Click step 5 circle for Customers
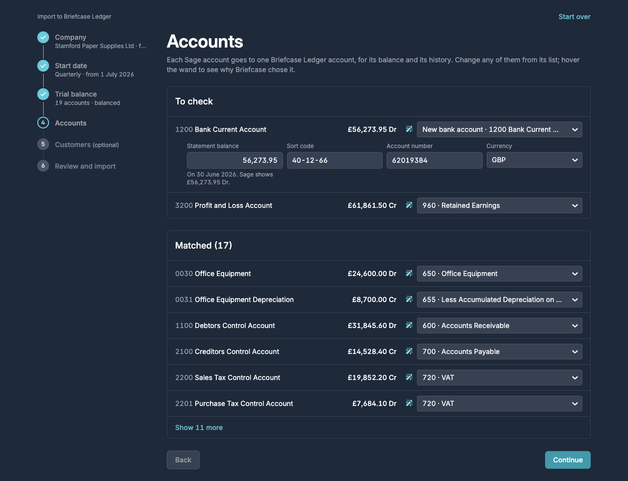 click(43, 144)
